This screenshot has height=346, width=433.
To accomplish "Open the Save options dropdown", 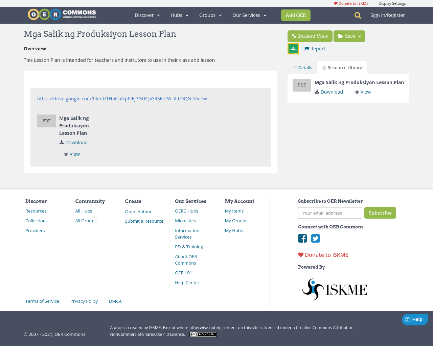I will point(360,36).
